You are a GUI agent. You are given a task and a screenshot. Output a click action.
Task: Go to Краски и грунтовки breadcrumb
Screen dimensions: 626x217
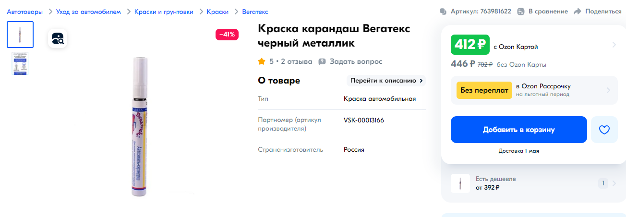click(x=164, y=12)
